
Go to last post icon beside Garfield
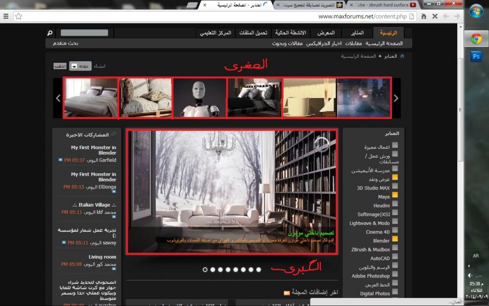point(61,160)
